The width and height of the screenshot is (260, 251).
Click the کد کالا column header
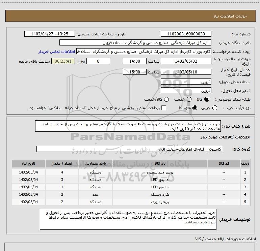click(224, 164)
